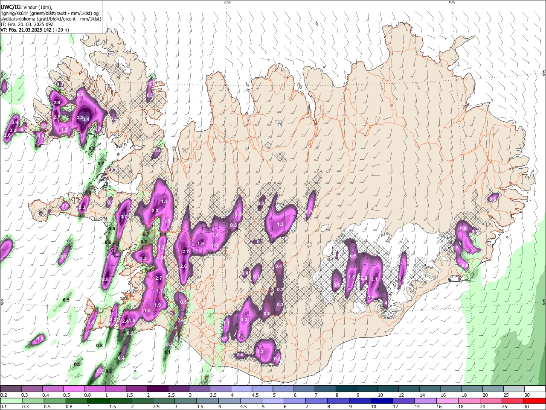Pick the navy blue lower swatch between 10 and 12
546x410 pixels.
pos(382,401)
